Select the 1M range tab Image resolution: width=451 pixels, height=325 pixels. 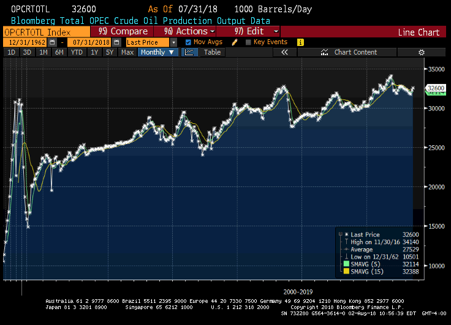pyautogui.click(x=43, y=52)
